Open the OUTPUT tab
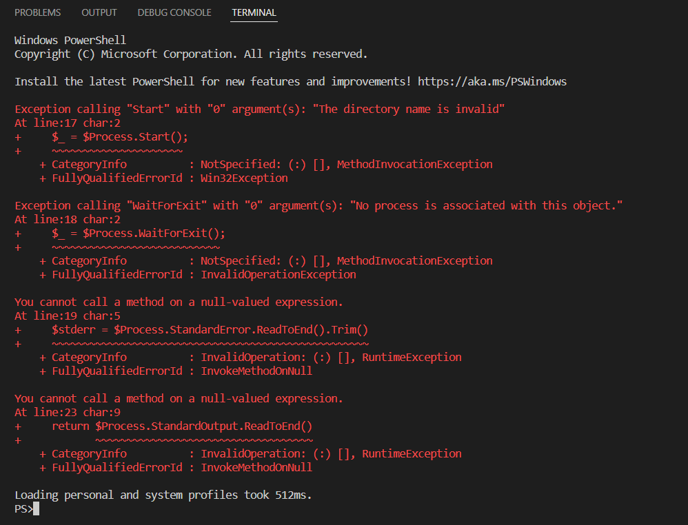 pyautogui.click(x=99, y=12)
